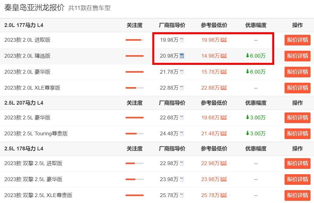Click discount ↓3.00万 in Touring尊贵版 row

[256, 133]
